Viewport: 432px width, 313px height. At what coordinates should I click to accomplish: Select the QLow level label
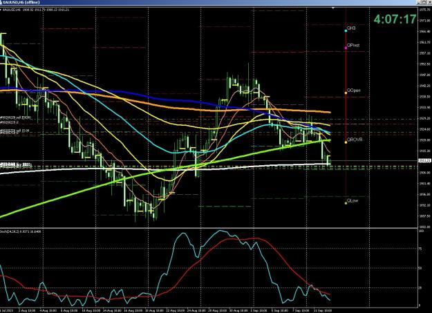click(x=353, y=200)
